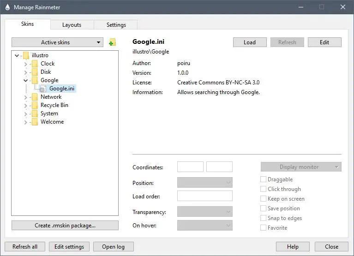Viewport: 354px width, 256px height.
Task: Click the Clock folder icon
Action: click(35, 64)
